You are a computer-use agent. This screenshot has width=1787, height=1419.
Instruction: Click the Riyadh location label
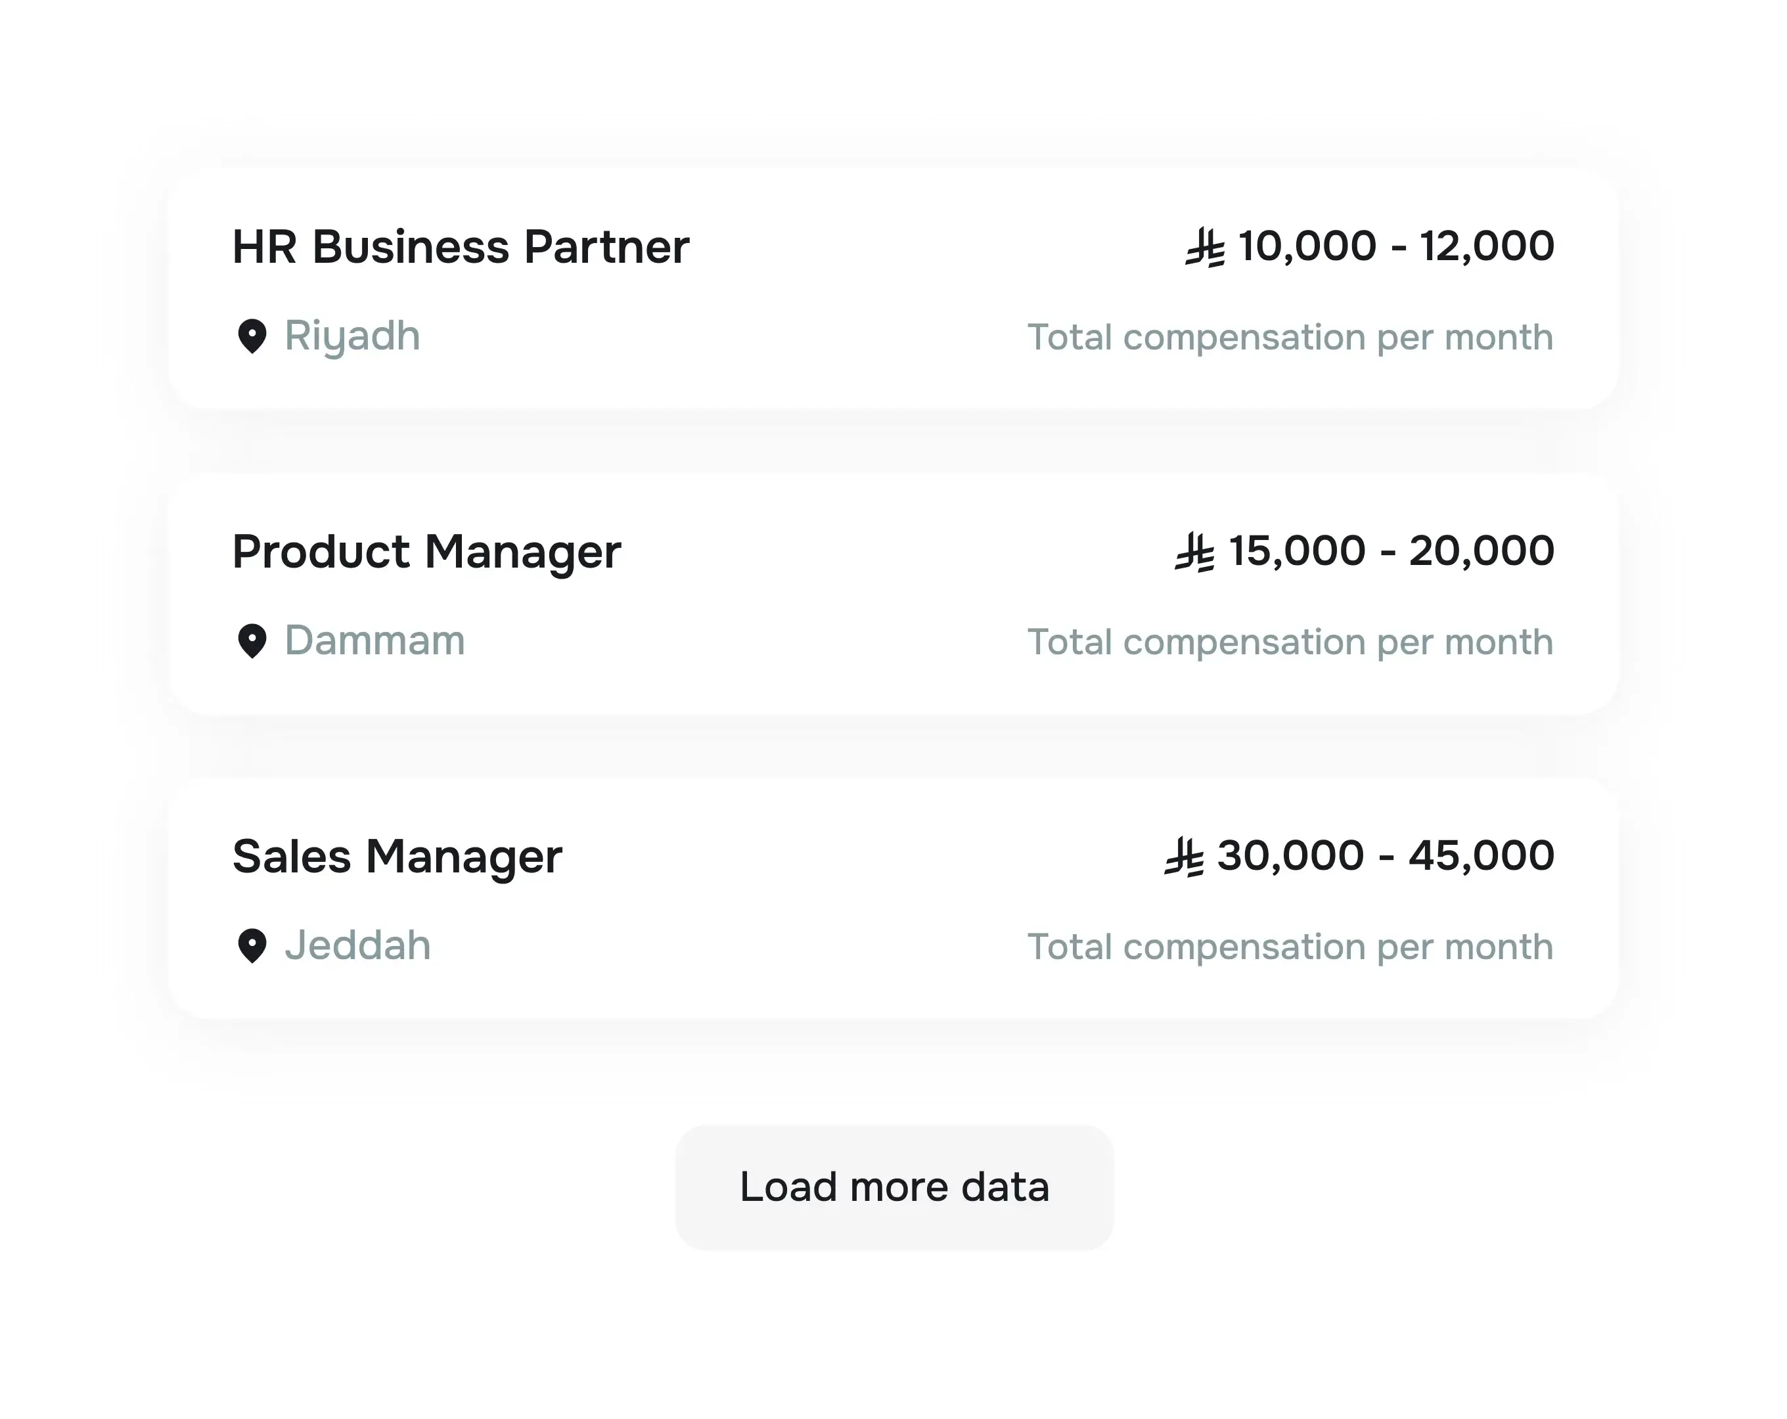(352, 336)
